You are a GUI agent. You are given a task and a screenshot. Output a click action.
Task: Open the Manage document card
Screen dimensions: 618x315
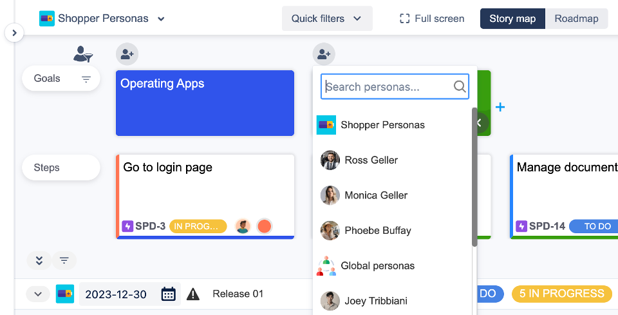(564, 196)
